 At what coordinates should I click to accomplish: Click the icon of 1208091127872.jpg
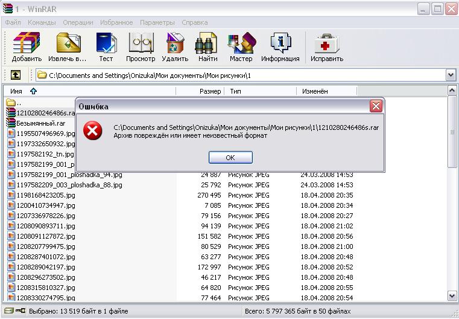11,236
